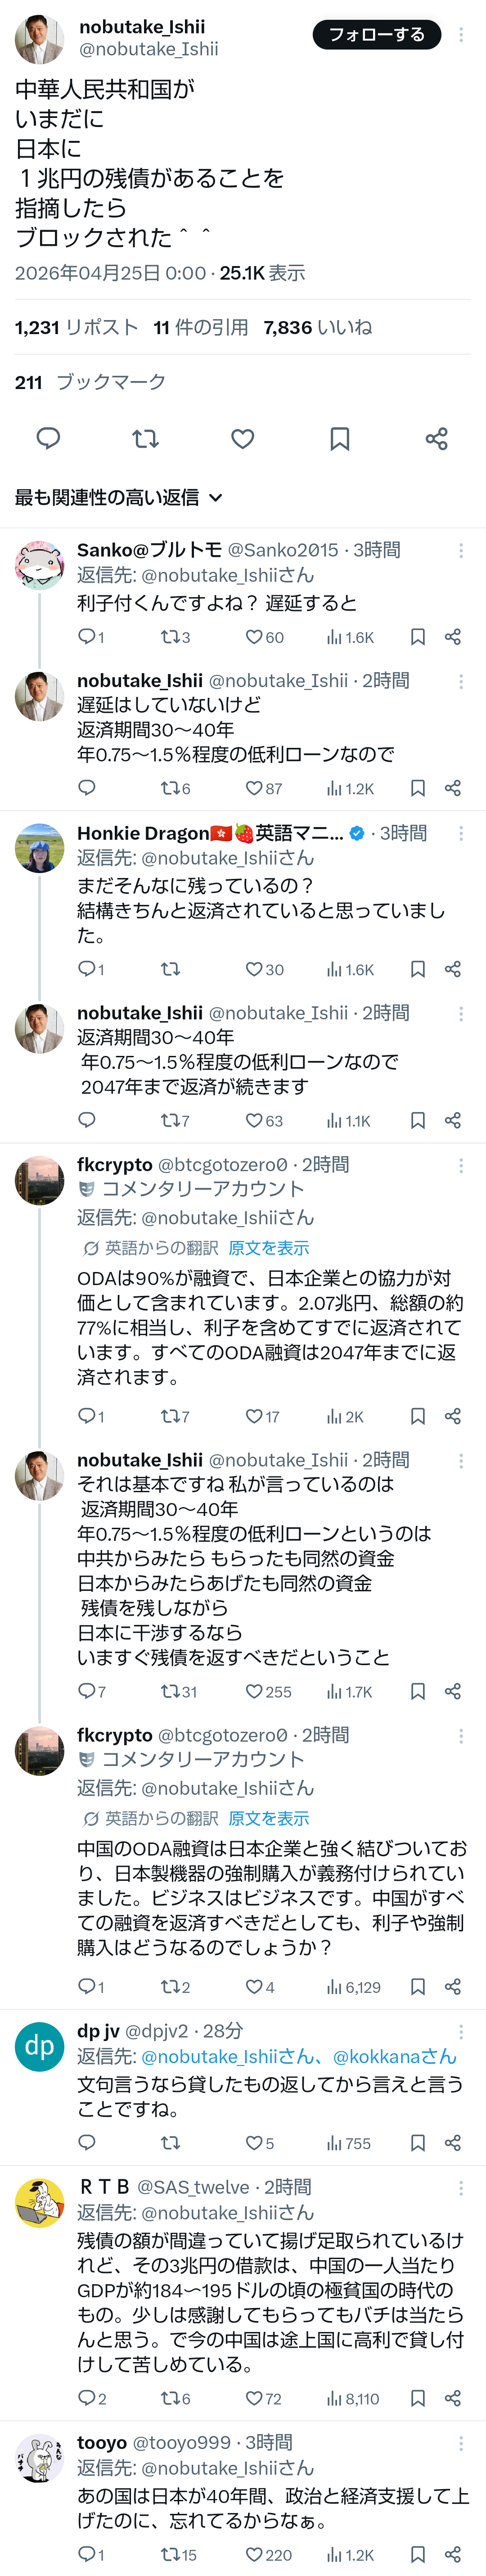Share the main post
The height and width of the screenshot is (2576, 486).
[x=436, y=438]
